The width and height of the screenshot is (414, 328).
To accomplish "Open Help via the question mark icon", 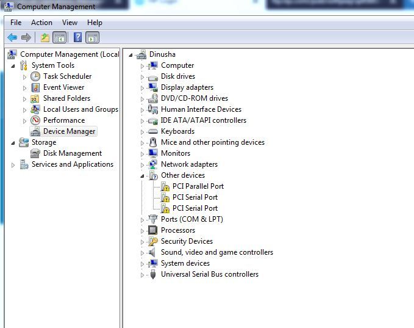I will coord(77,37).
